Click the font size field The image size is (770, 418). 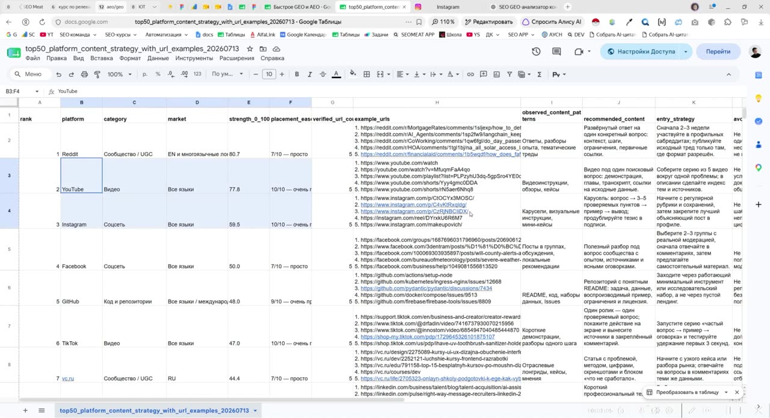pyautogui.click(x=269, y=74)
